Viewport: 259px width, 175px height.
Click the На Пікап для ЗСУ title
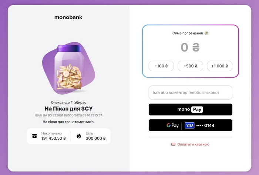pyautogui.click(x=68, y=109)
